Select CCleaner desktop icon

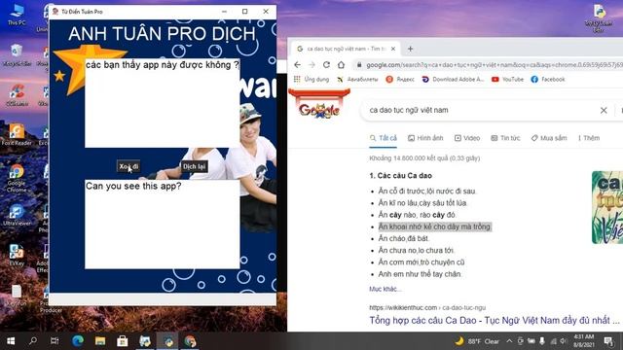pos(17,95)
